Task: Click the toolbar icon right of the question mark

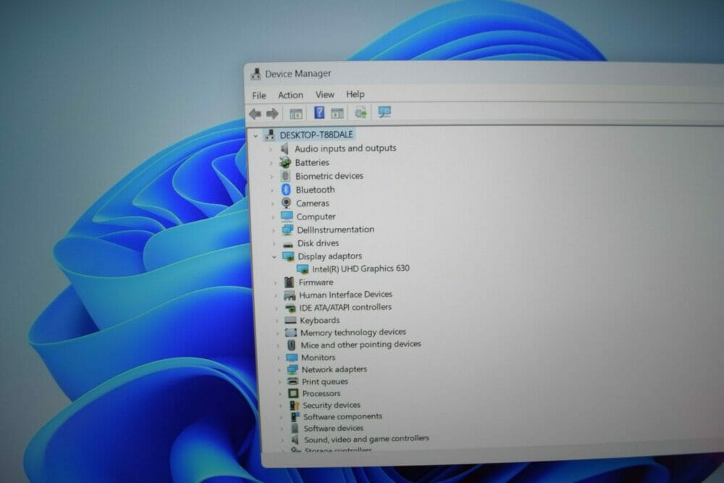Action: (337, 113)
